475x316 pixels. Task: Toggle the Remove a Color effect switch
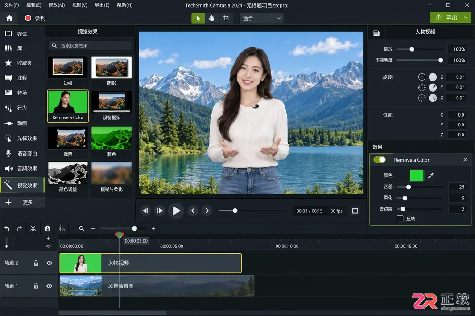click(x=380, y=160)
